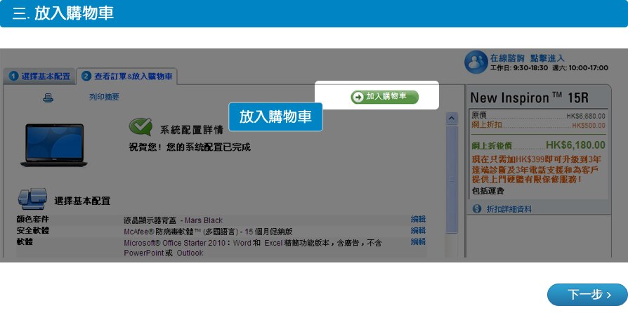The width and height of the screenshot is (628, 313).
Task: Edit 顏色套件 row via 編輯
Action: click(418, 219)
